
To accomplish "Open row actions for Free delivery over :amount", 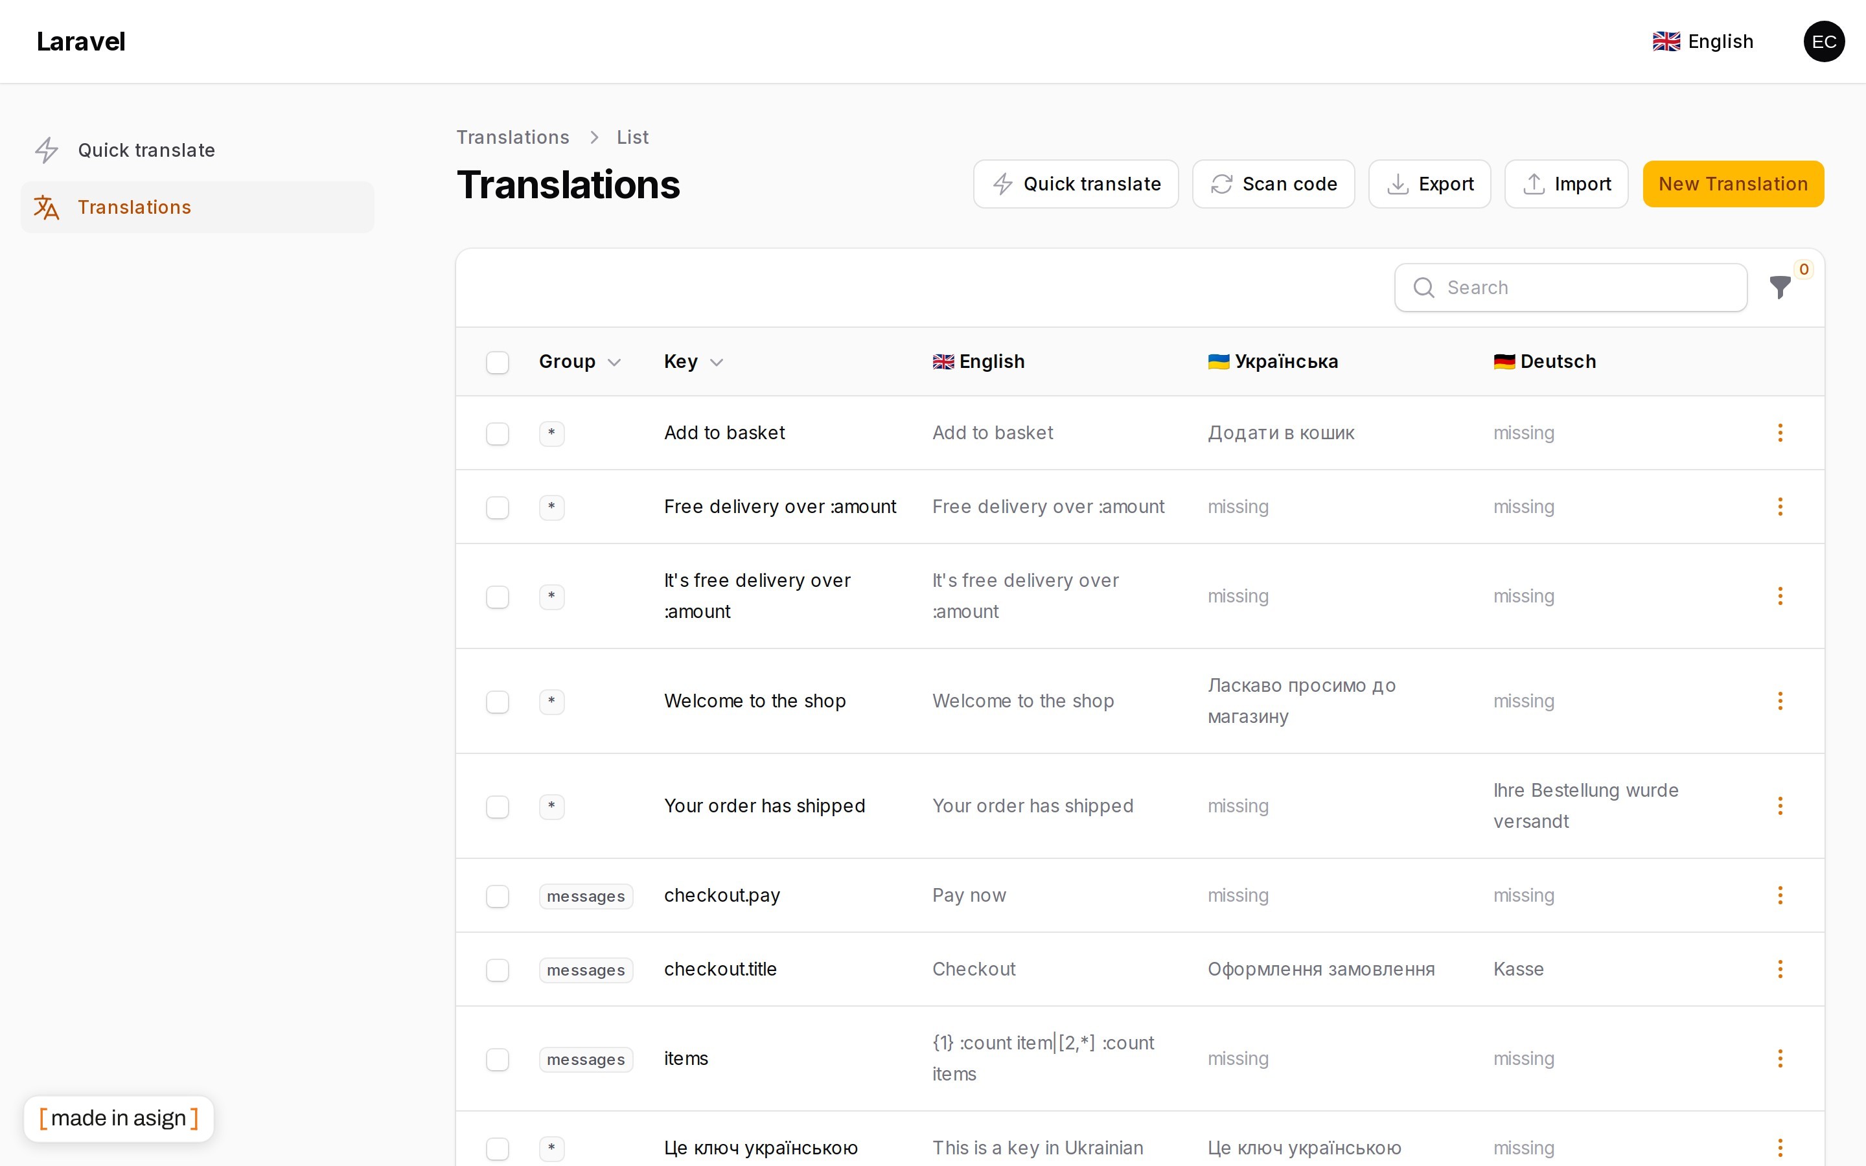I will point(1780,507).
